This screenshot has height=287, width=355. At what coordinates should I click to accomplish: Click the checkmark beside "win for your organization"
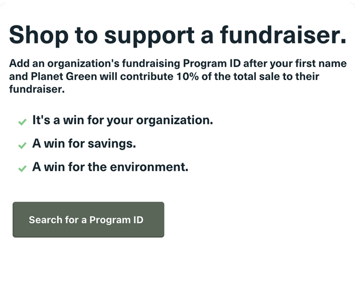(22, 122)
